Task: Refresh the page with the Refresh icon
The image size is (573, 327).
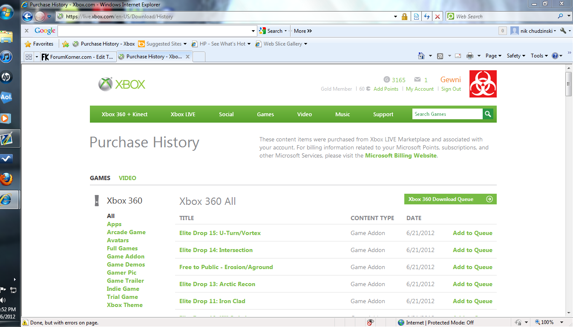Action: tap(427, 17)
